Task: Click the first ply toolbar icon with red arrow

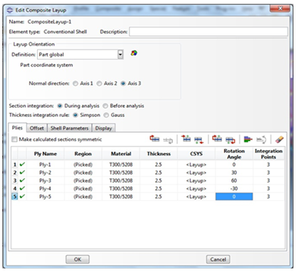Action: coord(155,139)
